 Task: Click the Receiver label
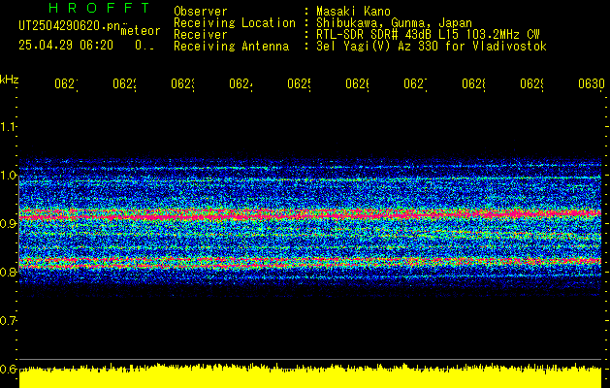(x=201, y=35)
